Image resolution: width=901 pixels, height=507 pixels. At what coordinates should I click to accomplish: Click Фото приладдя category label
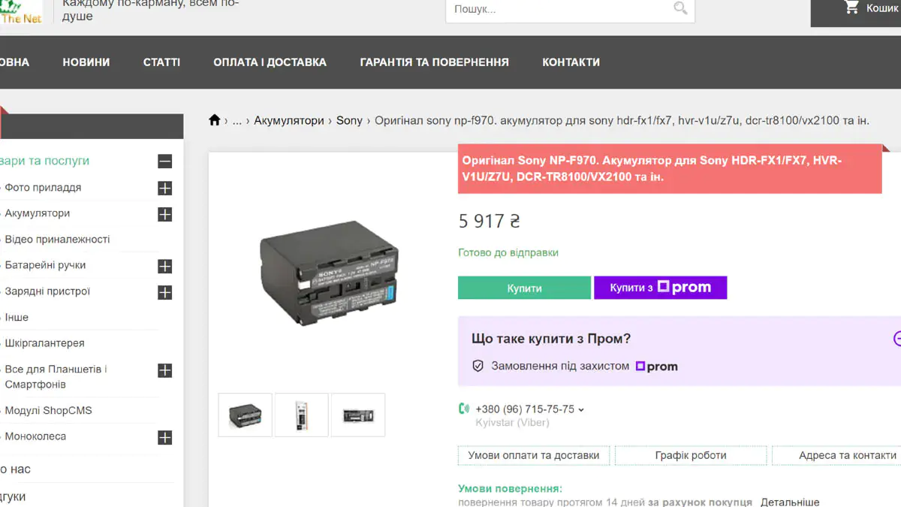pyautogui.click(x=43, y=188)
